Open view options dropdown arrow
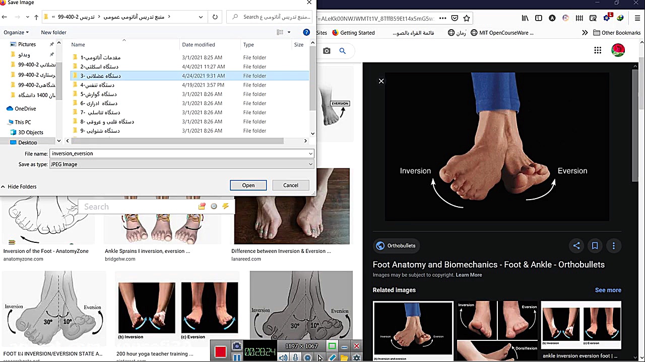This screenshot has height=362, width=645. point(289,32)
